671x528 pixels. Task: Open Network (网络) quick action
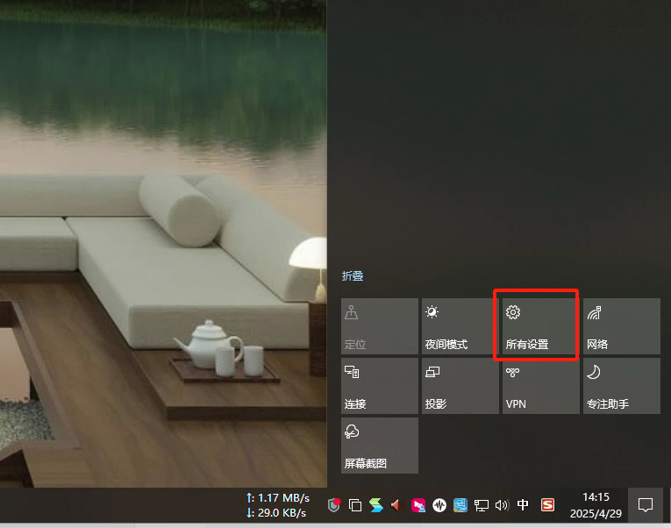pos(621,326)
